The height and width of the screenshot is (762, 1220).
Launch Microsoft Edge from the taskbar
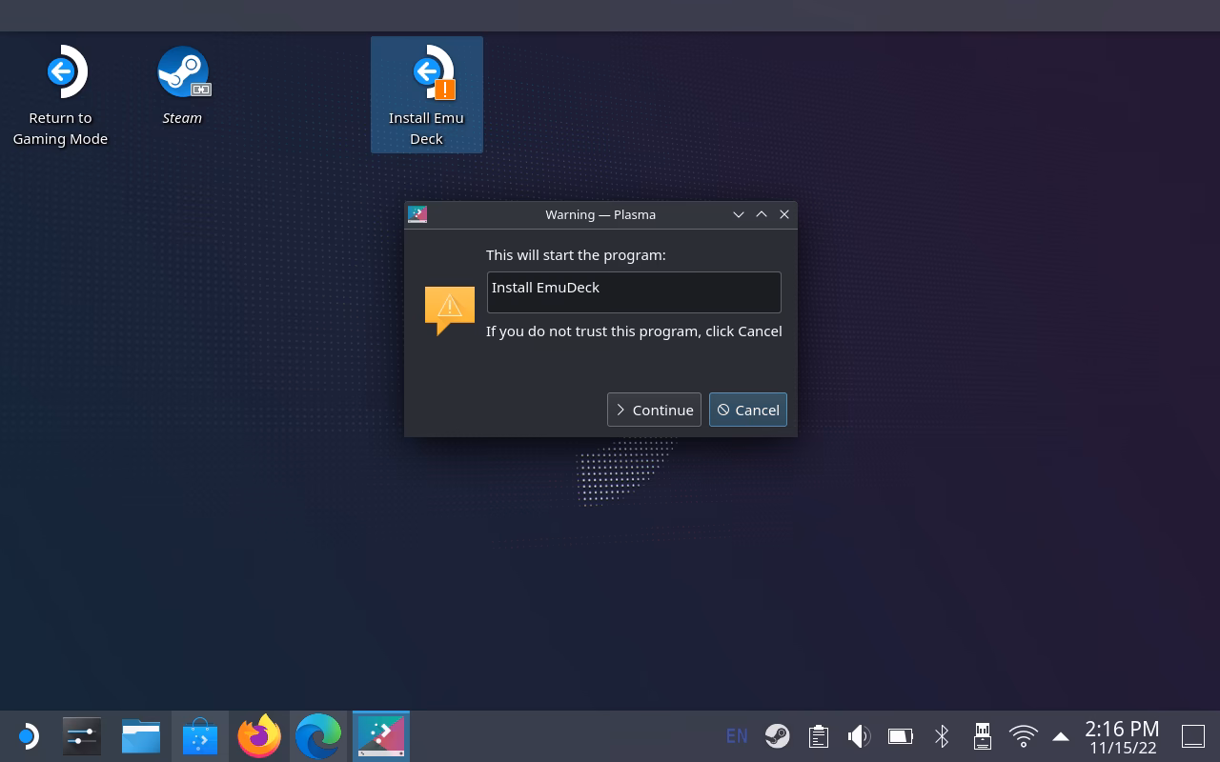point(318,736)
